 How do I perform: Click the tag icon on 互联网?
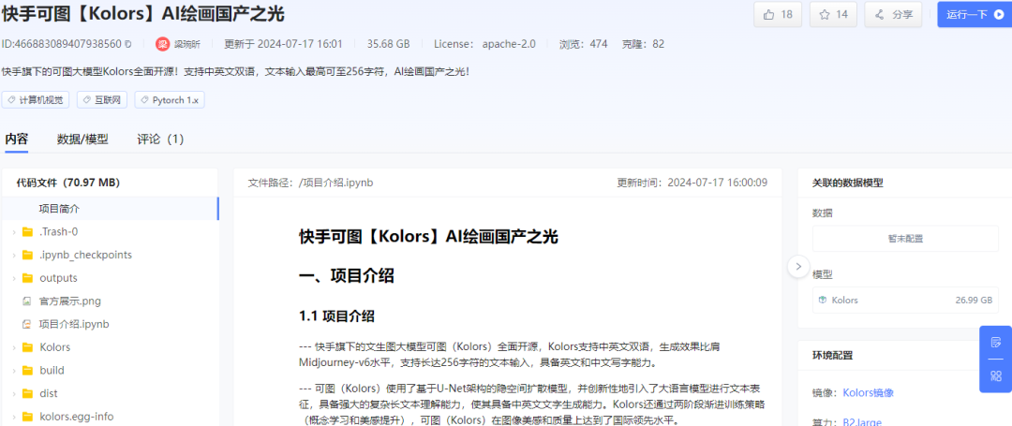click(86, 100)
